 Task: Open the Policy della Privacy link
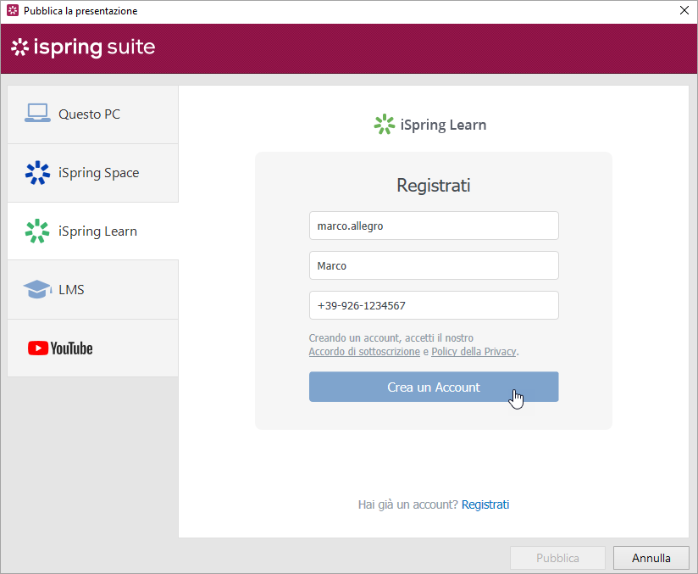point(474,352)
